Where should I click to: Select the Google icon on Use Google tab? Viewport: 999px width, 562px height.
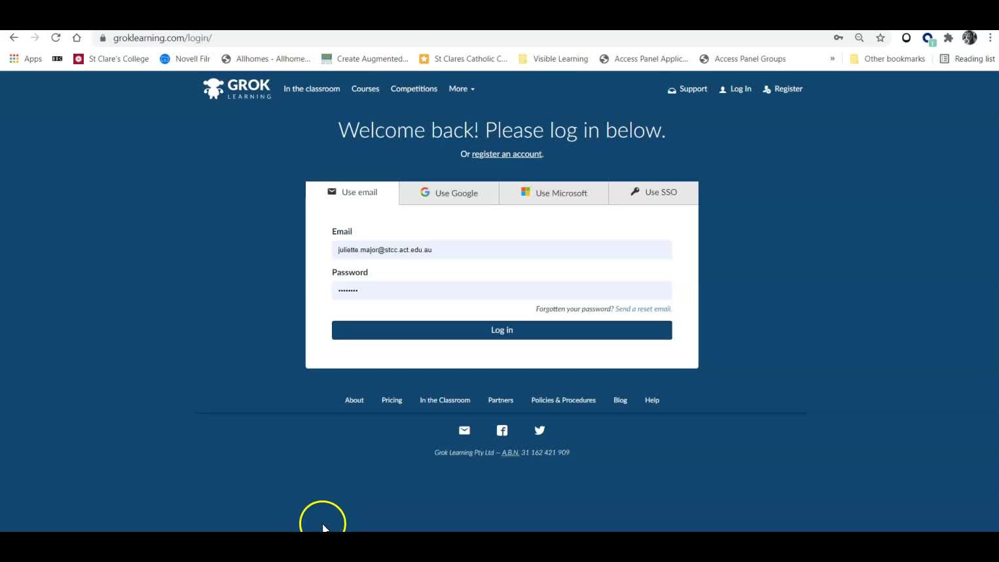pos(425,192)
